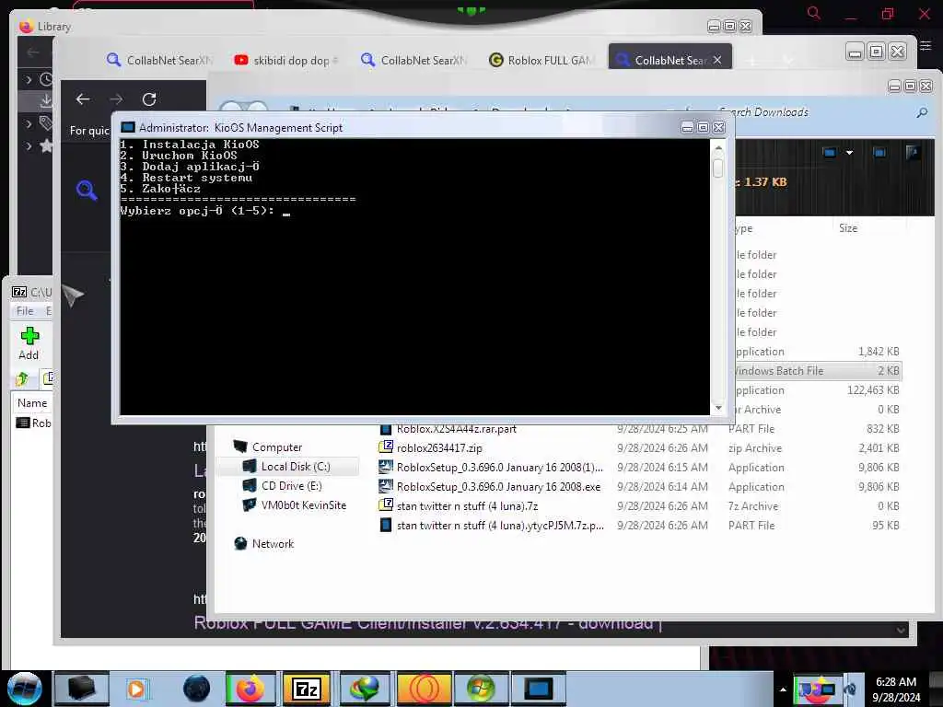Image resolution: width=943 pixels, height=707 pixels.
Task: Expand the History entry in the Library sidebar
Action: tap(29, 79)
